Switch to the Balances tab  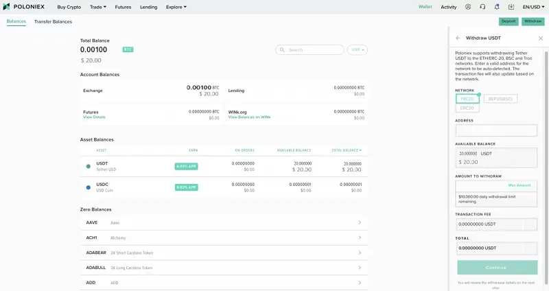16,21
